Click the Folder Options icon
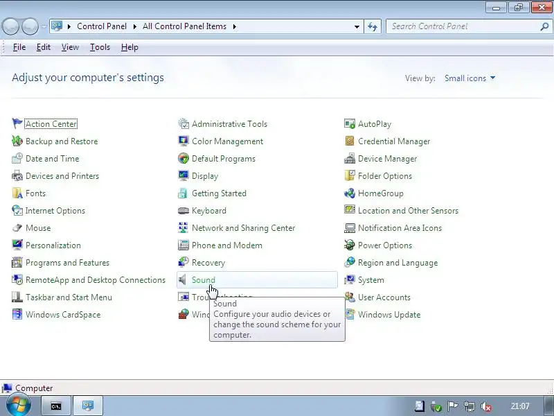Screen dimensions: 554x416 350,175
